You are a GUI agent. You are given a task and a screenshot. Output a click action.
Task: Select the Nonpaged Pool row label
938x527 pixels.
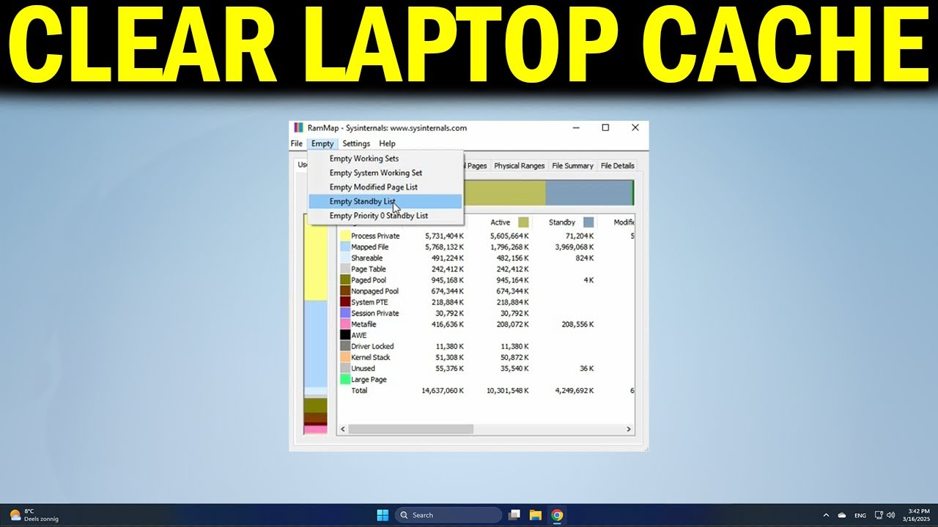tap(374, 291)
